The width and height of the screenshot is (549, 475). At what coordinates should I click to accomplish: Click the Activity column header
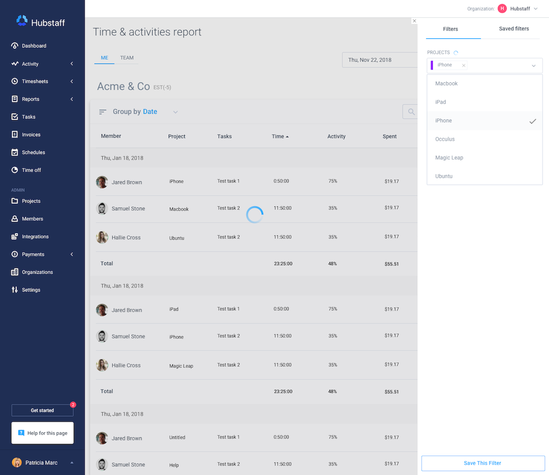336,137
